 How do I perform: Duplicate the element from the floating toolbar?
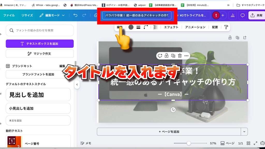pos(173,56)
